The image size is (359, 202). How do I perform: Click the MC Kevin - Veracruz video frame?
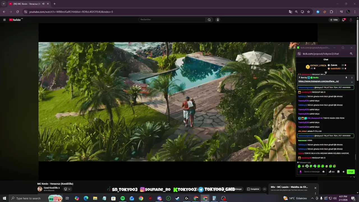[167, 102]
